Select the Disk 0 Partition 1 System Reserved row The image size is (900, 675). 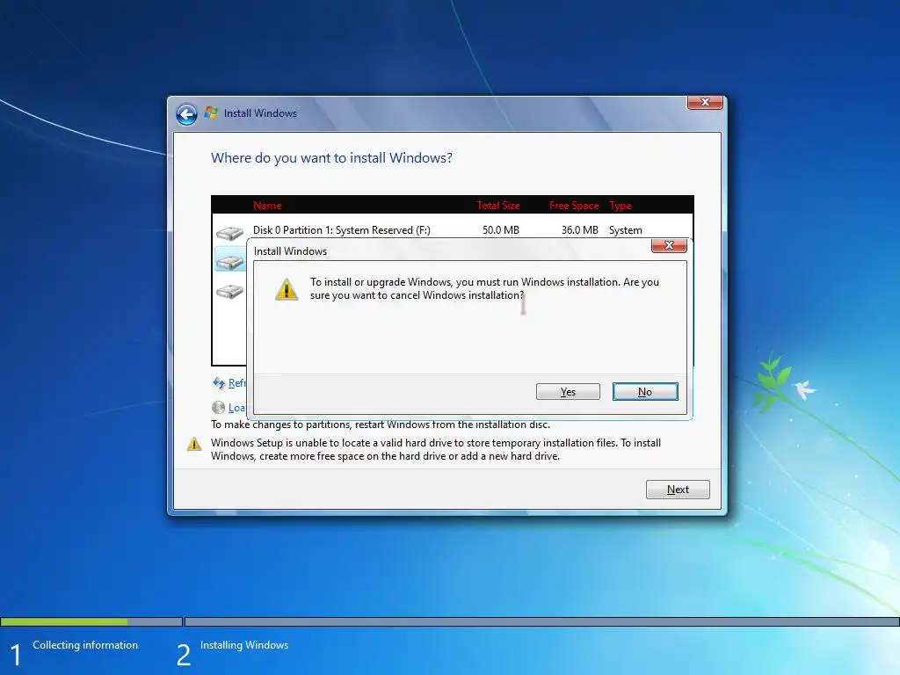tap(453, 230)
